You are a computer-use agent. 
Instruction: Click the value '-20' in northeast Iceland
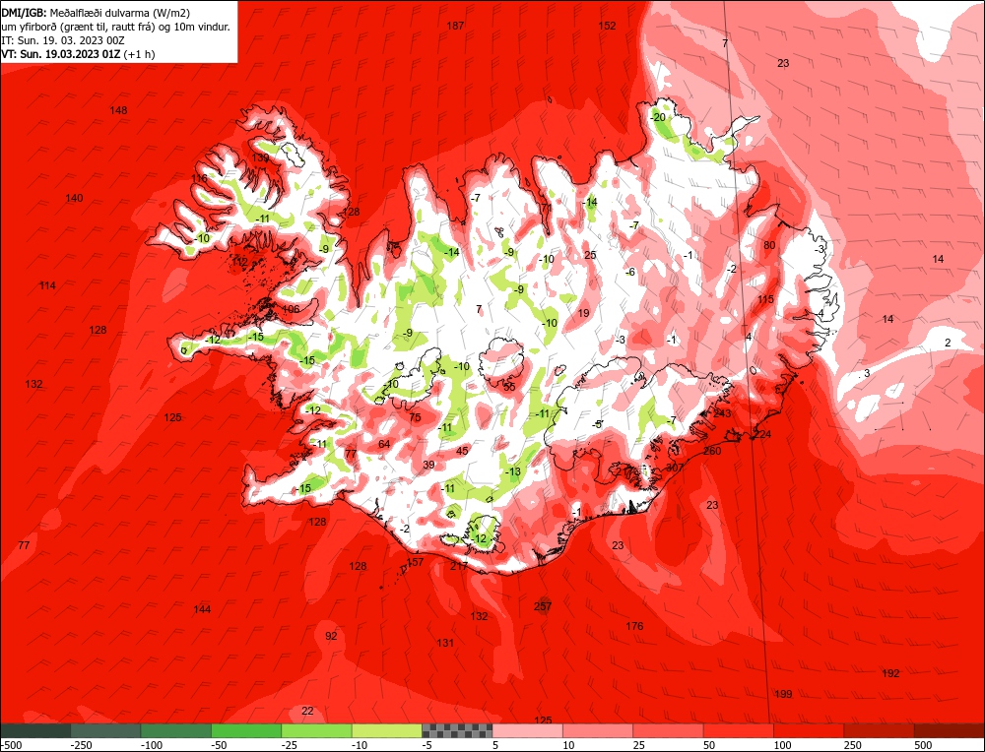[658, 117]
